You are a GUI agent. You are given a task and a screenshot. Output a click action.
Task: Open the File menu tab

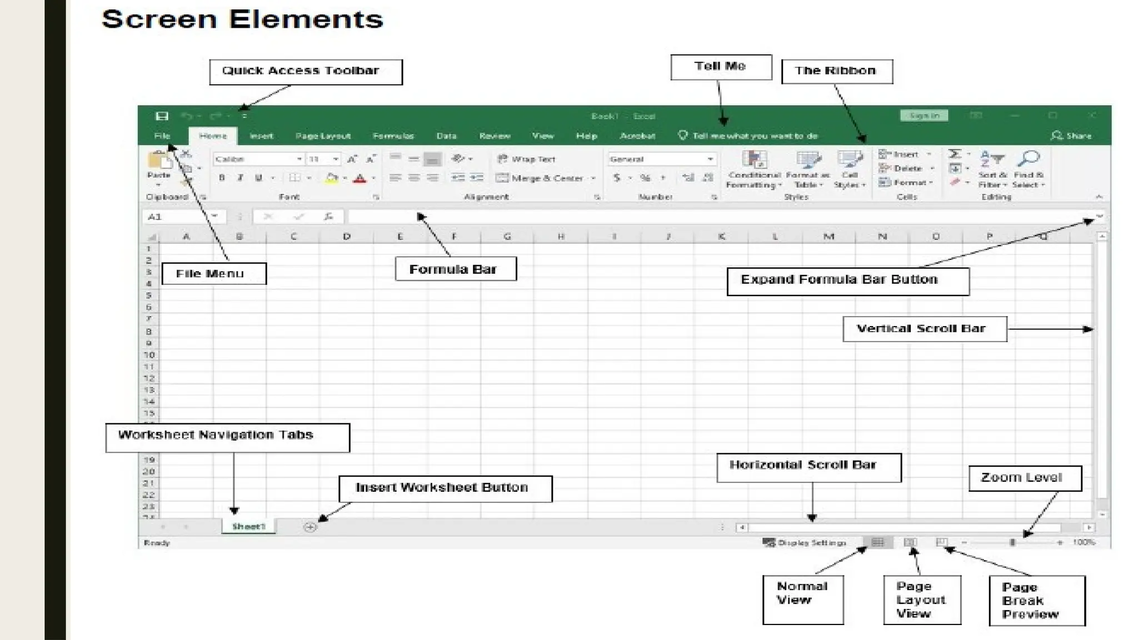point(162,136)
